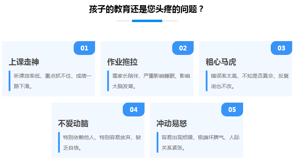Viewport: 296px width, 161px height.
Task: Click the 04 number badge
Action: (133, 110)
